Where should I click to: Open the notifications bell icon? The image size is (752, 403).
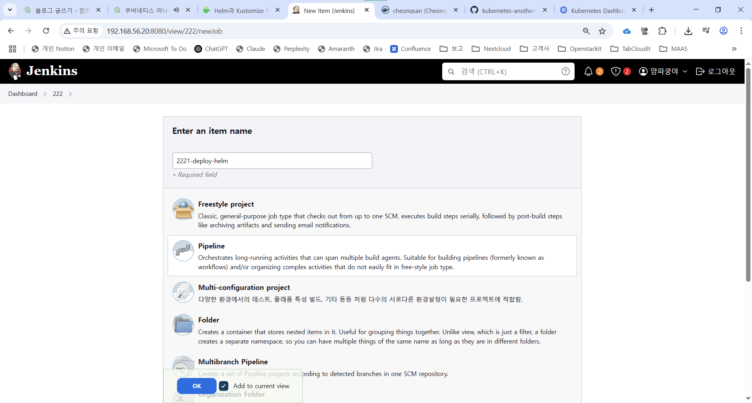point(588,72)
